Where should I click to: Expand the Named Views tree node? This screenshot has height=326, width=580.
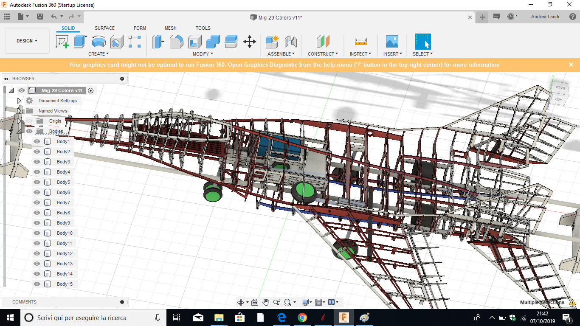pos(19,111)
